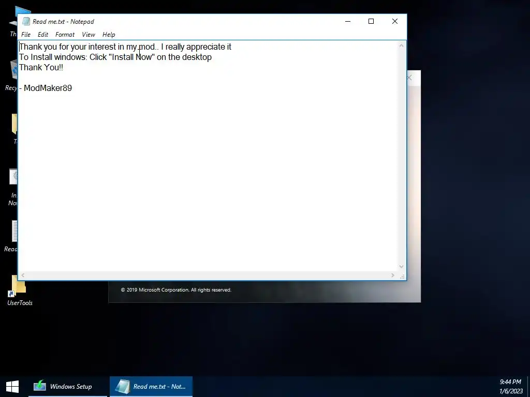
Task: Open the Format menu in Notepad
Action: coord(65,35)
